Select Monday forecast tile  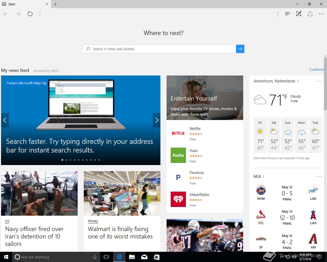301,136
